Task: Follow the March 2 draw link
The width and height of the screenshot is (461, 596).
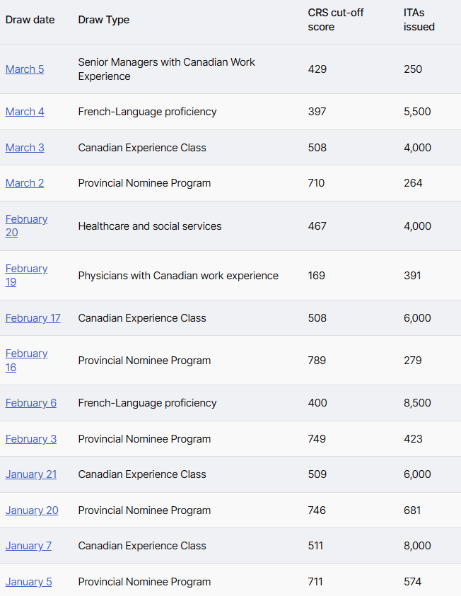Action: (25, 183)
